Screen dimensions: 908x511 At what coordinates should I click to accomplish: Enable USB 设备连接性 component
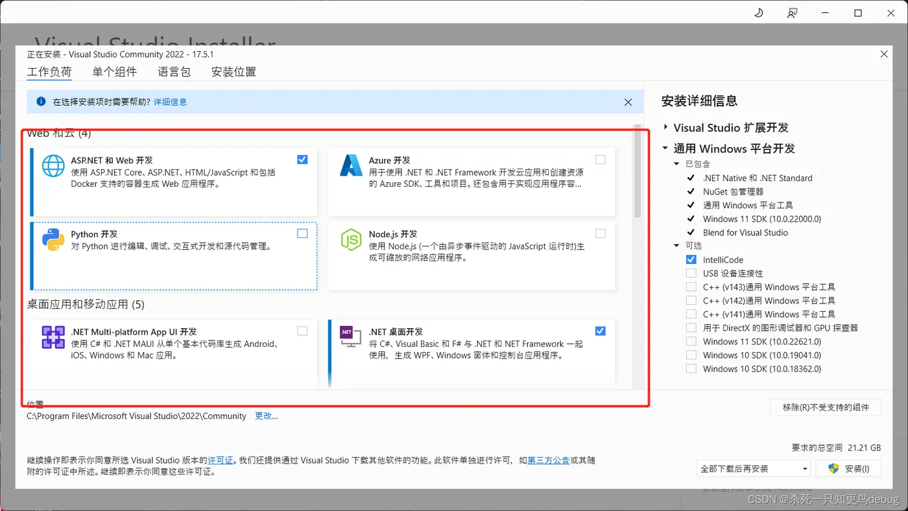pos(691,273)
